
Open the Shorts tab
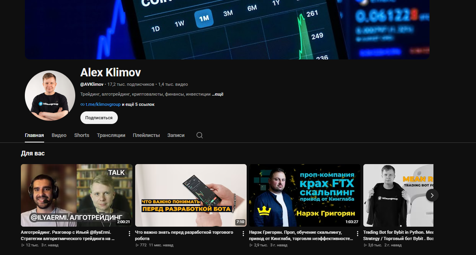tap(82, 135)
